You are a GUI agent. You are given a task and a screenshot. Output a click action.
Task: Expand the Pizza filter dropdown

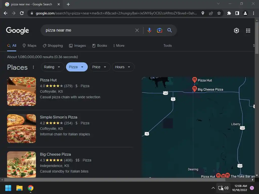coord(77,67)
